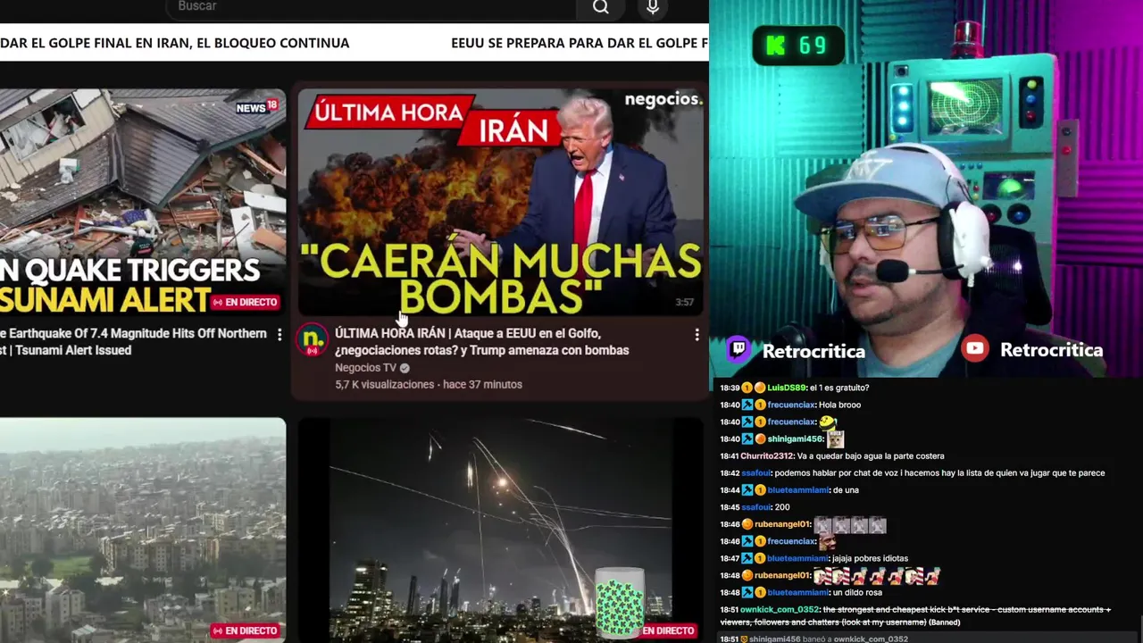Image resolution: width=1143 pixels, height=643 pixels.
Task: Open title Earthquake Of 7.4 Magnitude Hits Off Northern
Action: pyautogui.click(x=134, y=342)
